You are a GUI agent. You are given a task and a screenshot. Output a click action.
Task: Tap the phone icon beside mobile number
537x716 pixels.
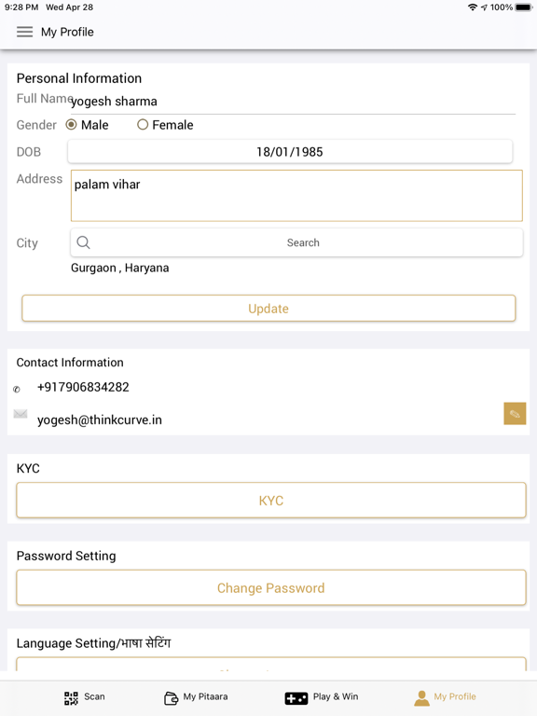coord(17,389)
